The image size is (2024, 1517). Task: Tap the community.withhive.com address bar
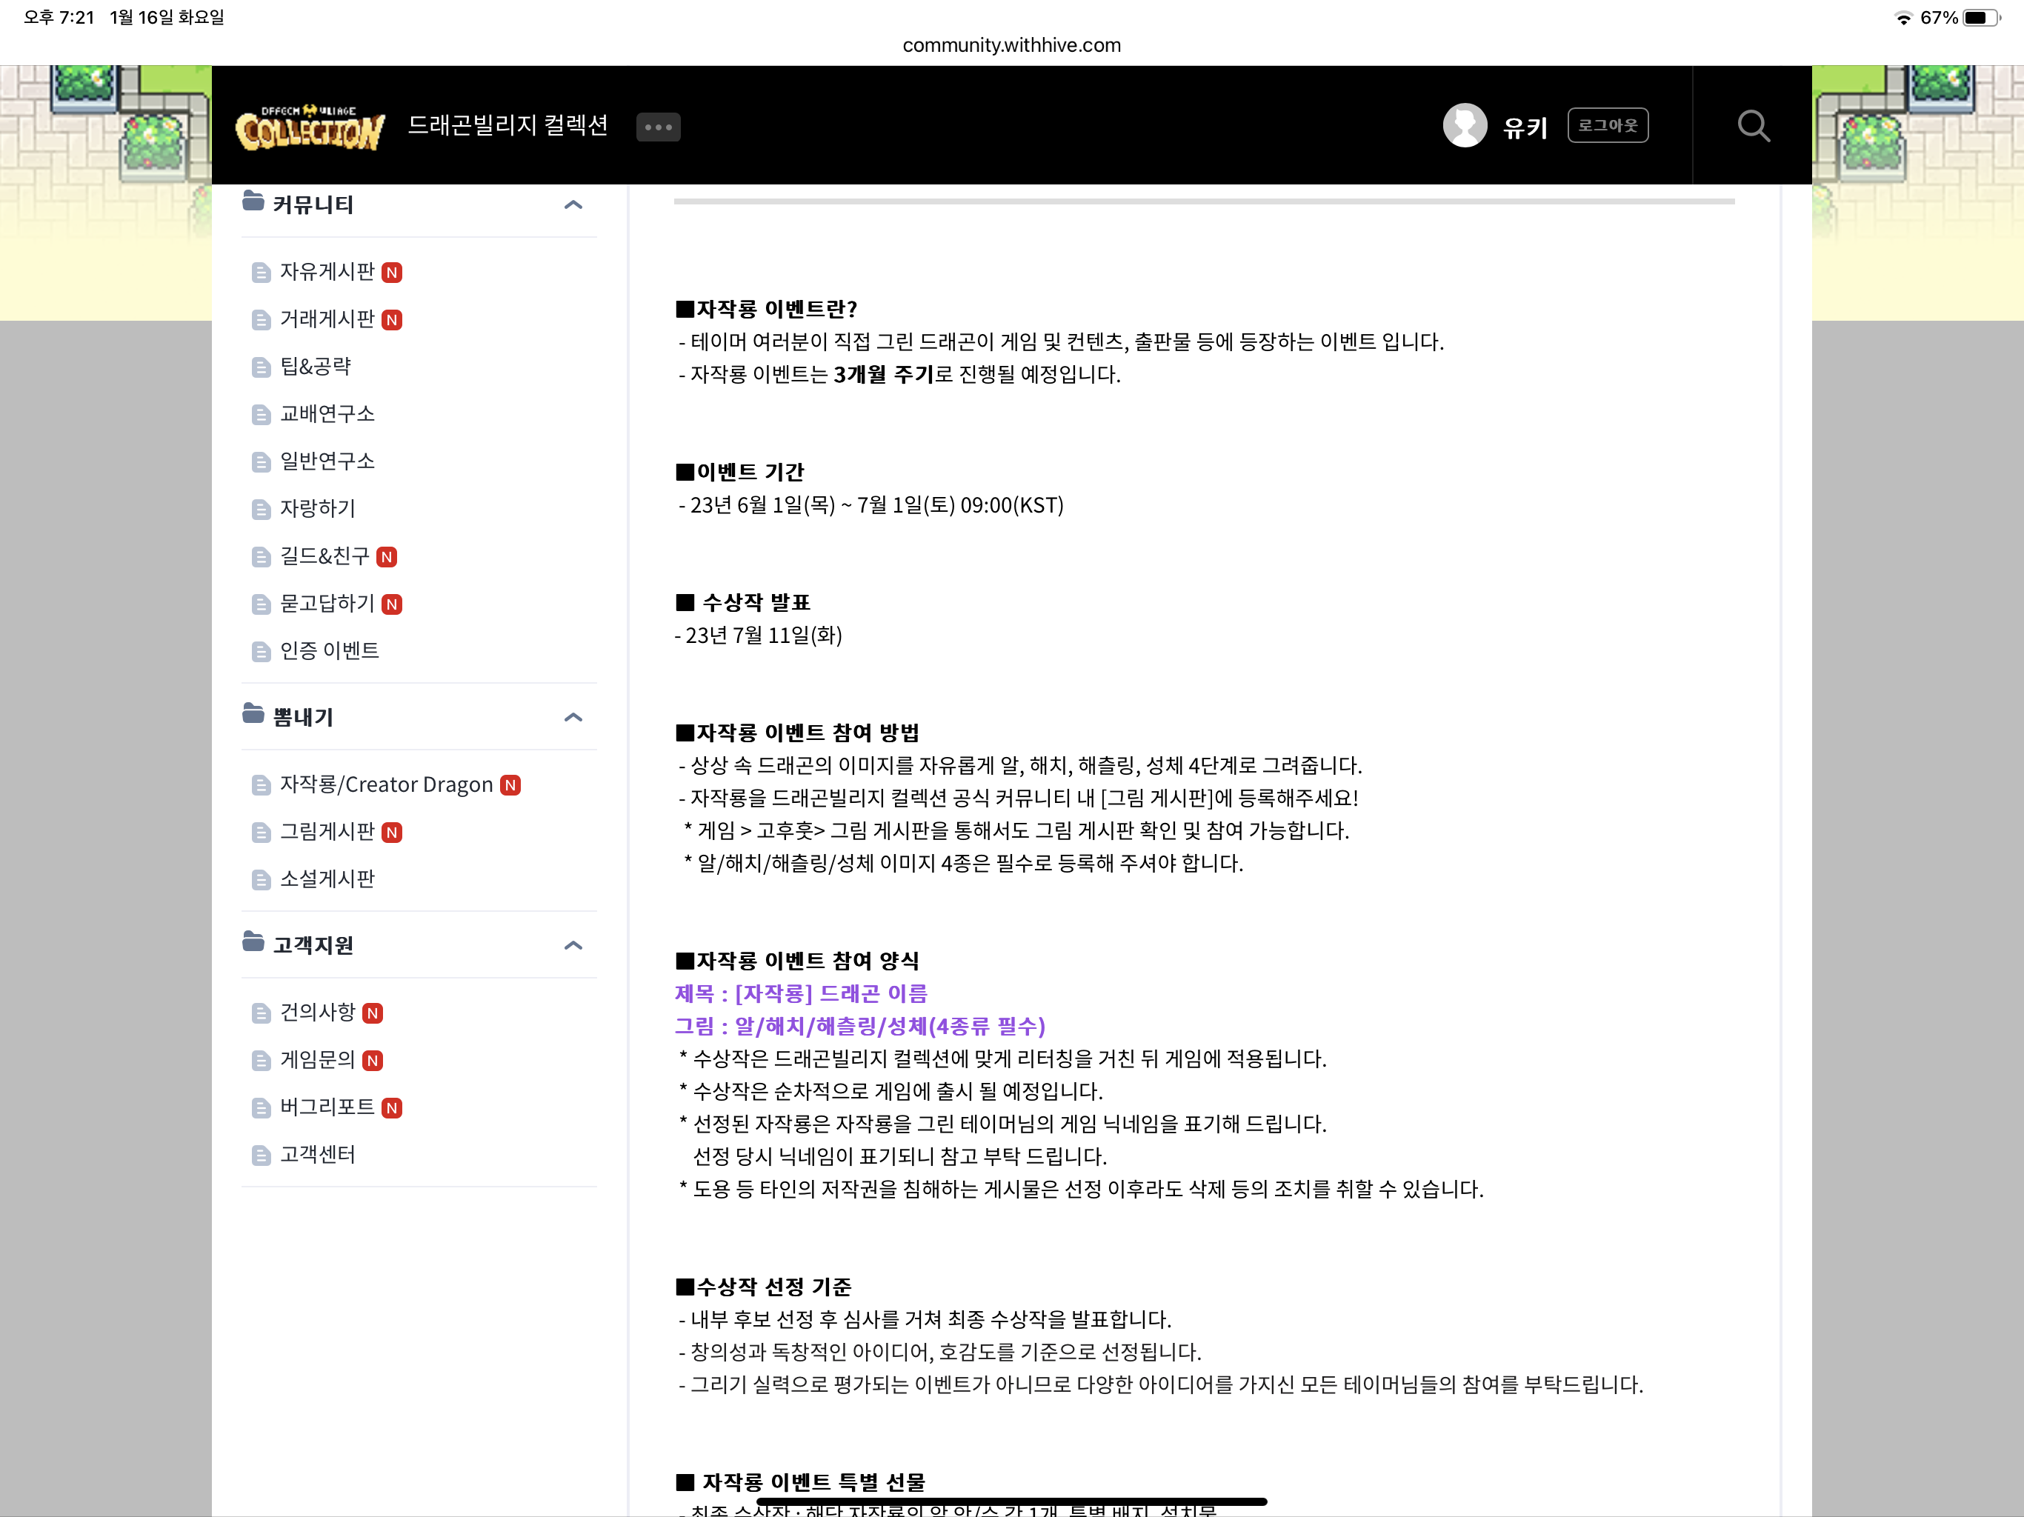tap(1011, 45)
